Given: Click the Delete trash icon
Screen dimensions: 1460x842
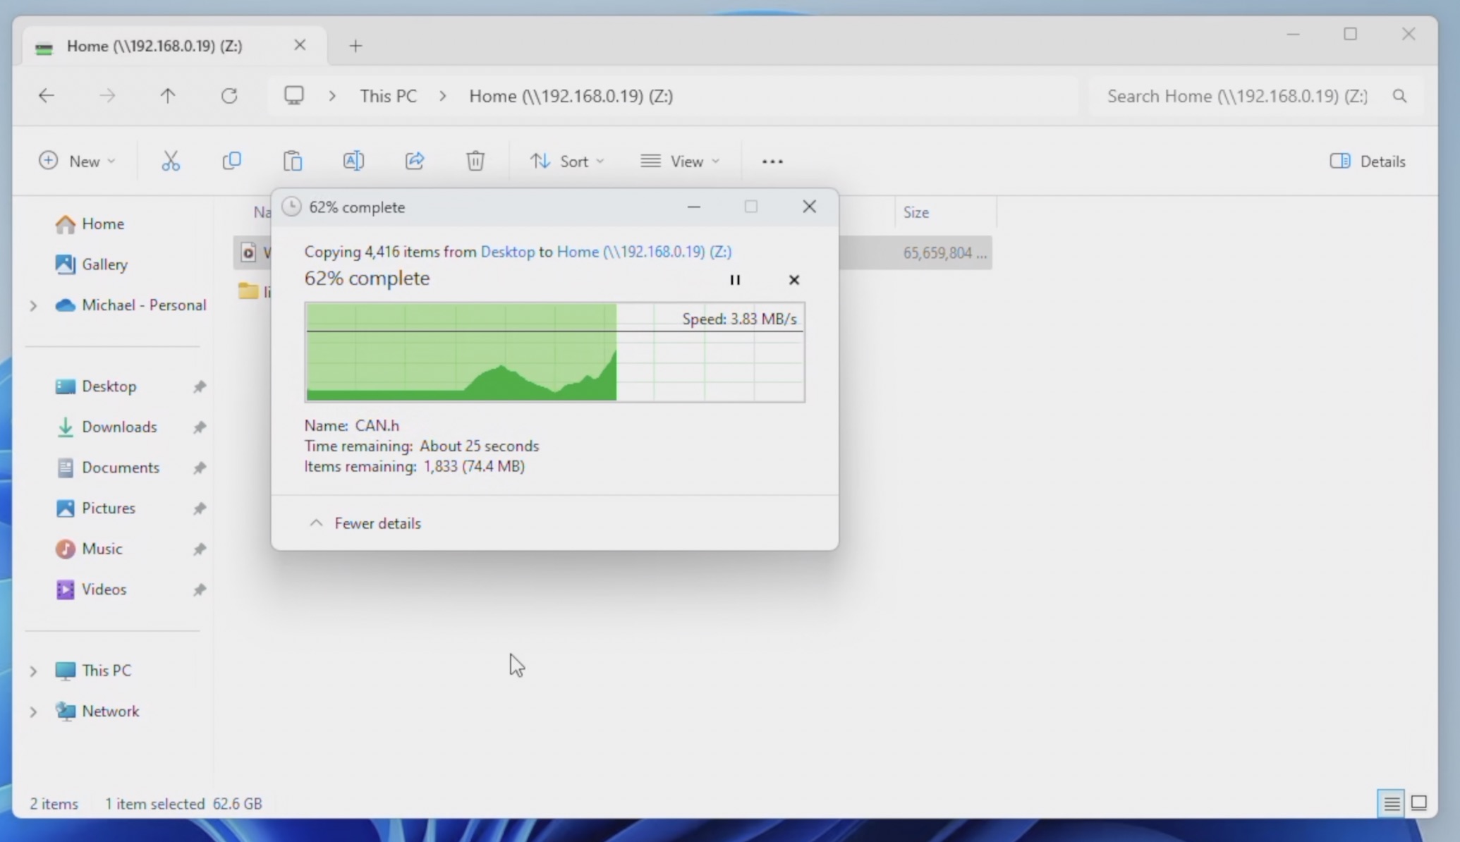Looking at the screenshot, I should [x=475, y=161].
